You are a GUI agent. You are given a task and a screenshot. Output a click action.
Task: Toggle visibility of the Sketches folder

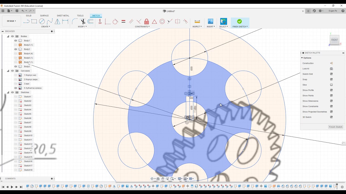(12, 92)
